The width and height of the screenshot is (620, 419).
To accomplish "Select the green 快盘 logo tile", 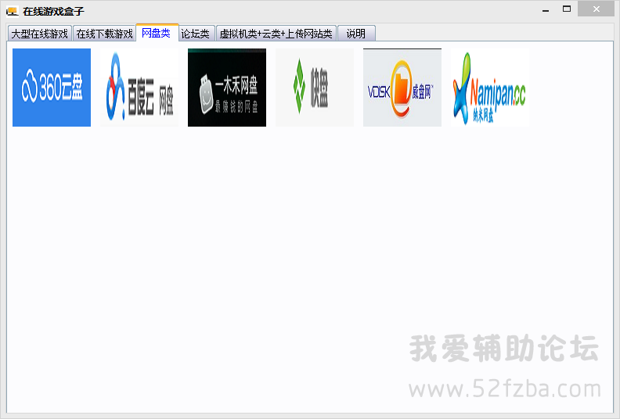I will (x=315, y=88).
